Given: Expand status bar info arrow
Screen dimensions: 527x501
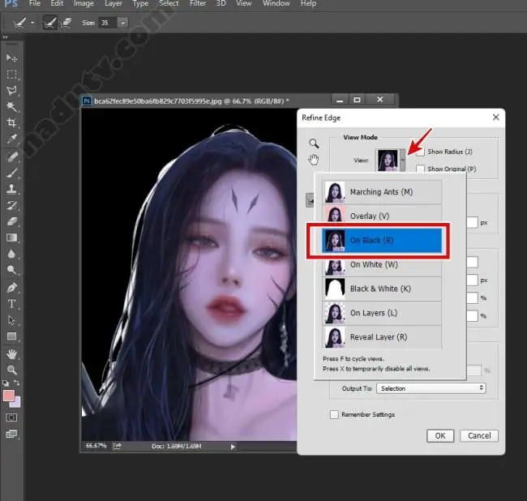Looking at the screenshot, I should pos(233,447).
